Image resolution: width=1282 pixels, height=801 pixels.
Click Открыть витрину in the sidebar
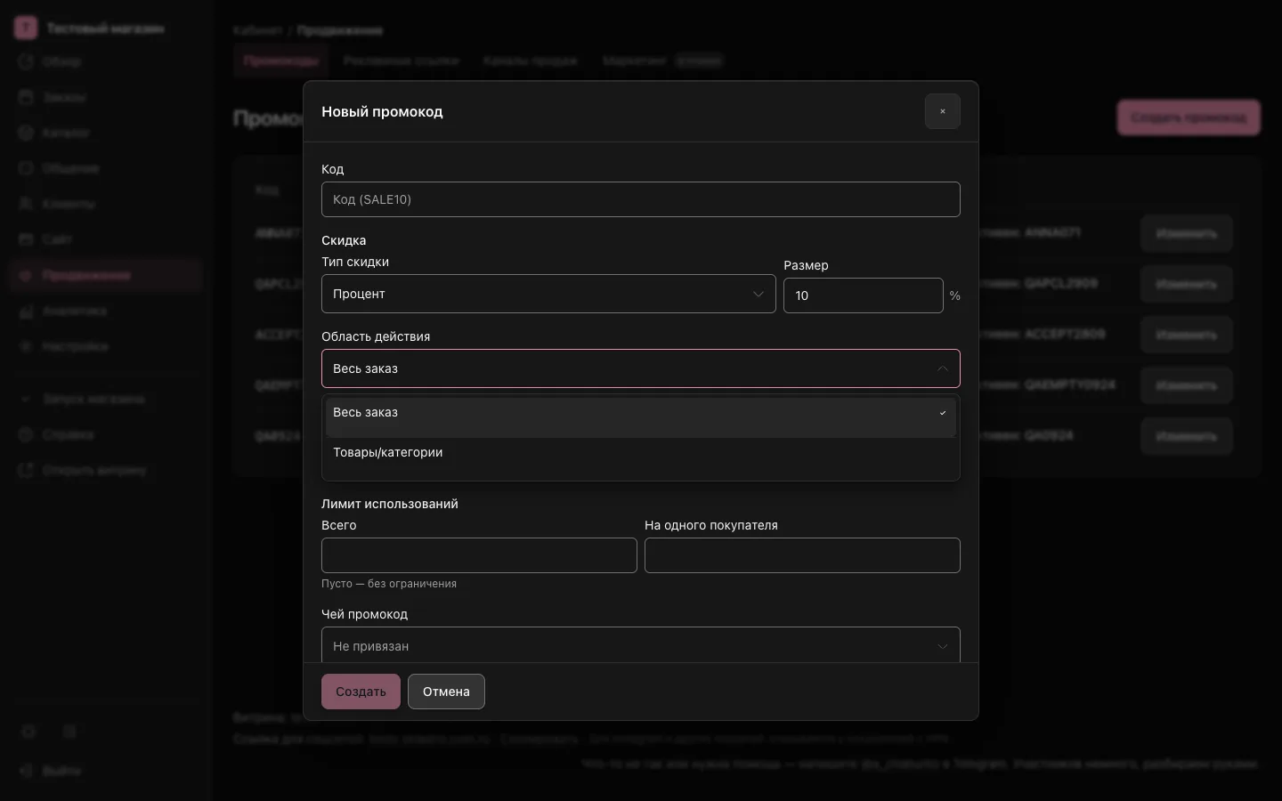(x=106, y=470)
